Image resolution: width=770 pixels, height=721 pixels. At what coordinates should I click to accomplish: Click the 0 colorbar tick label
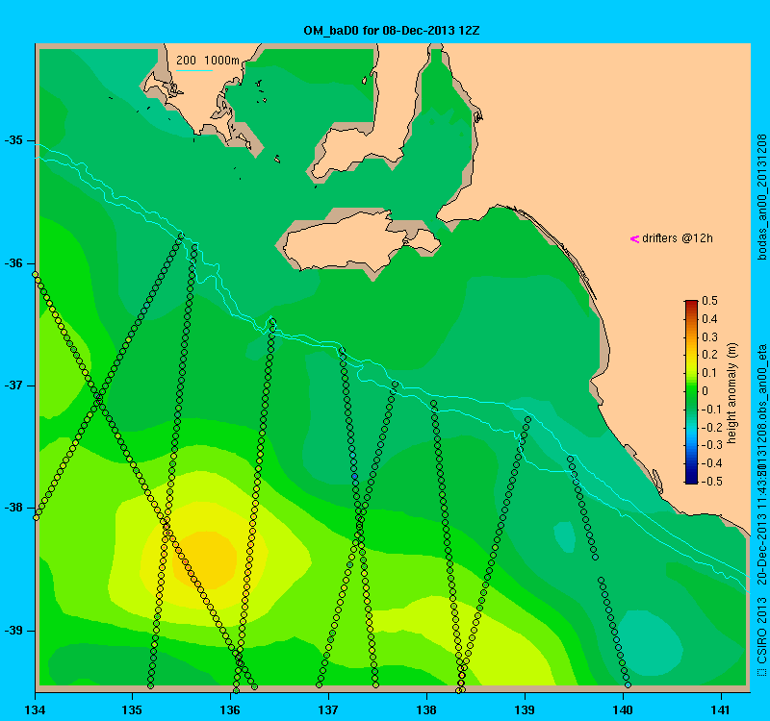[706, 391]
